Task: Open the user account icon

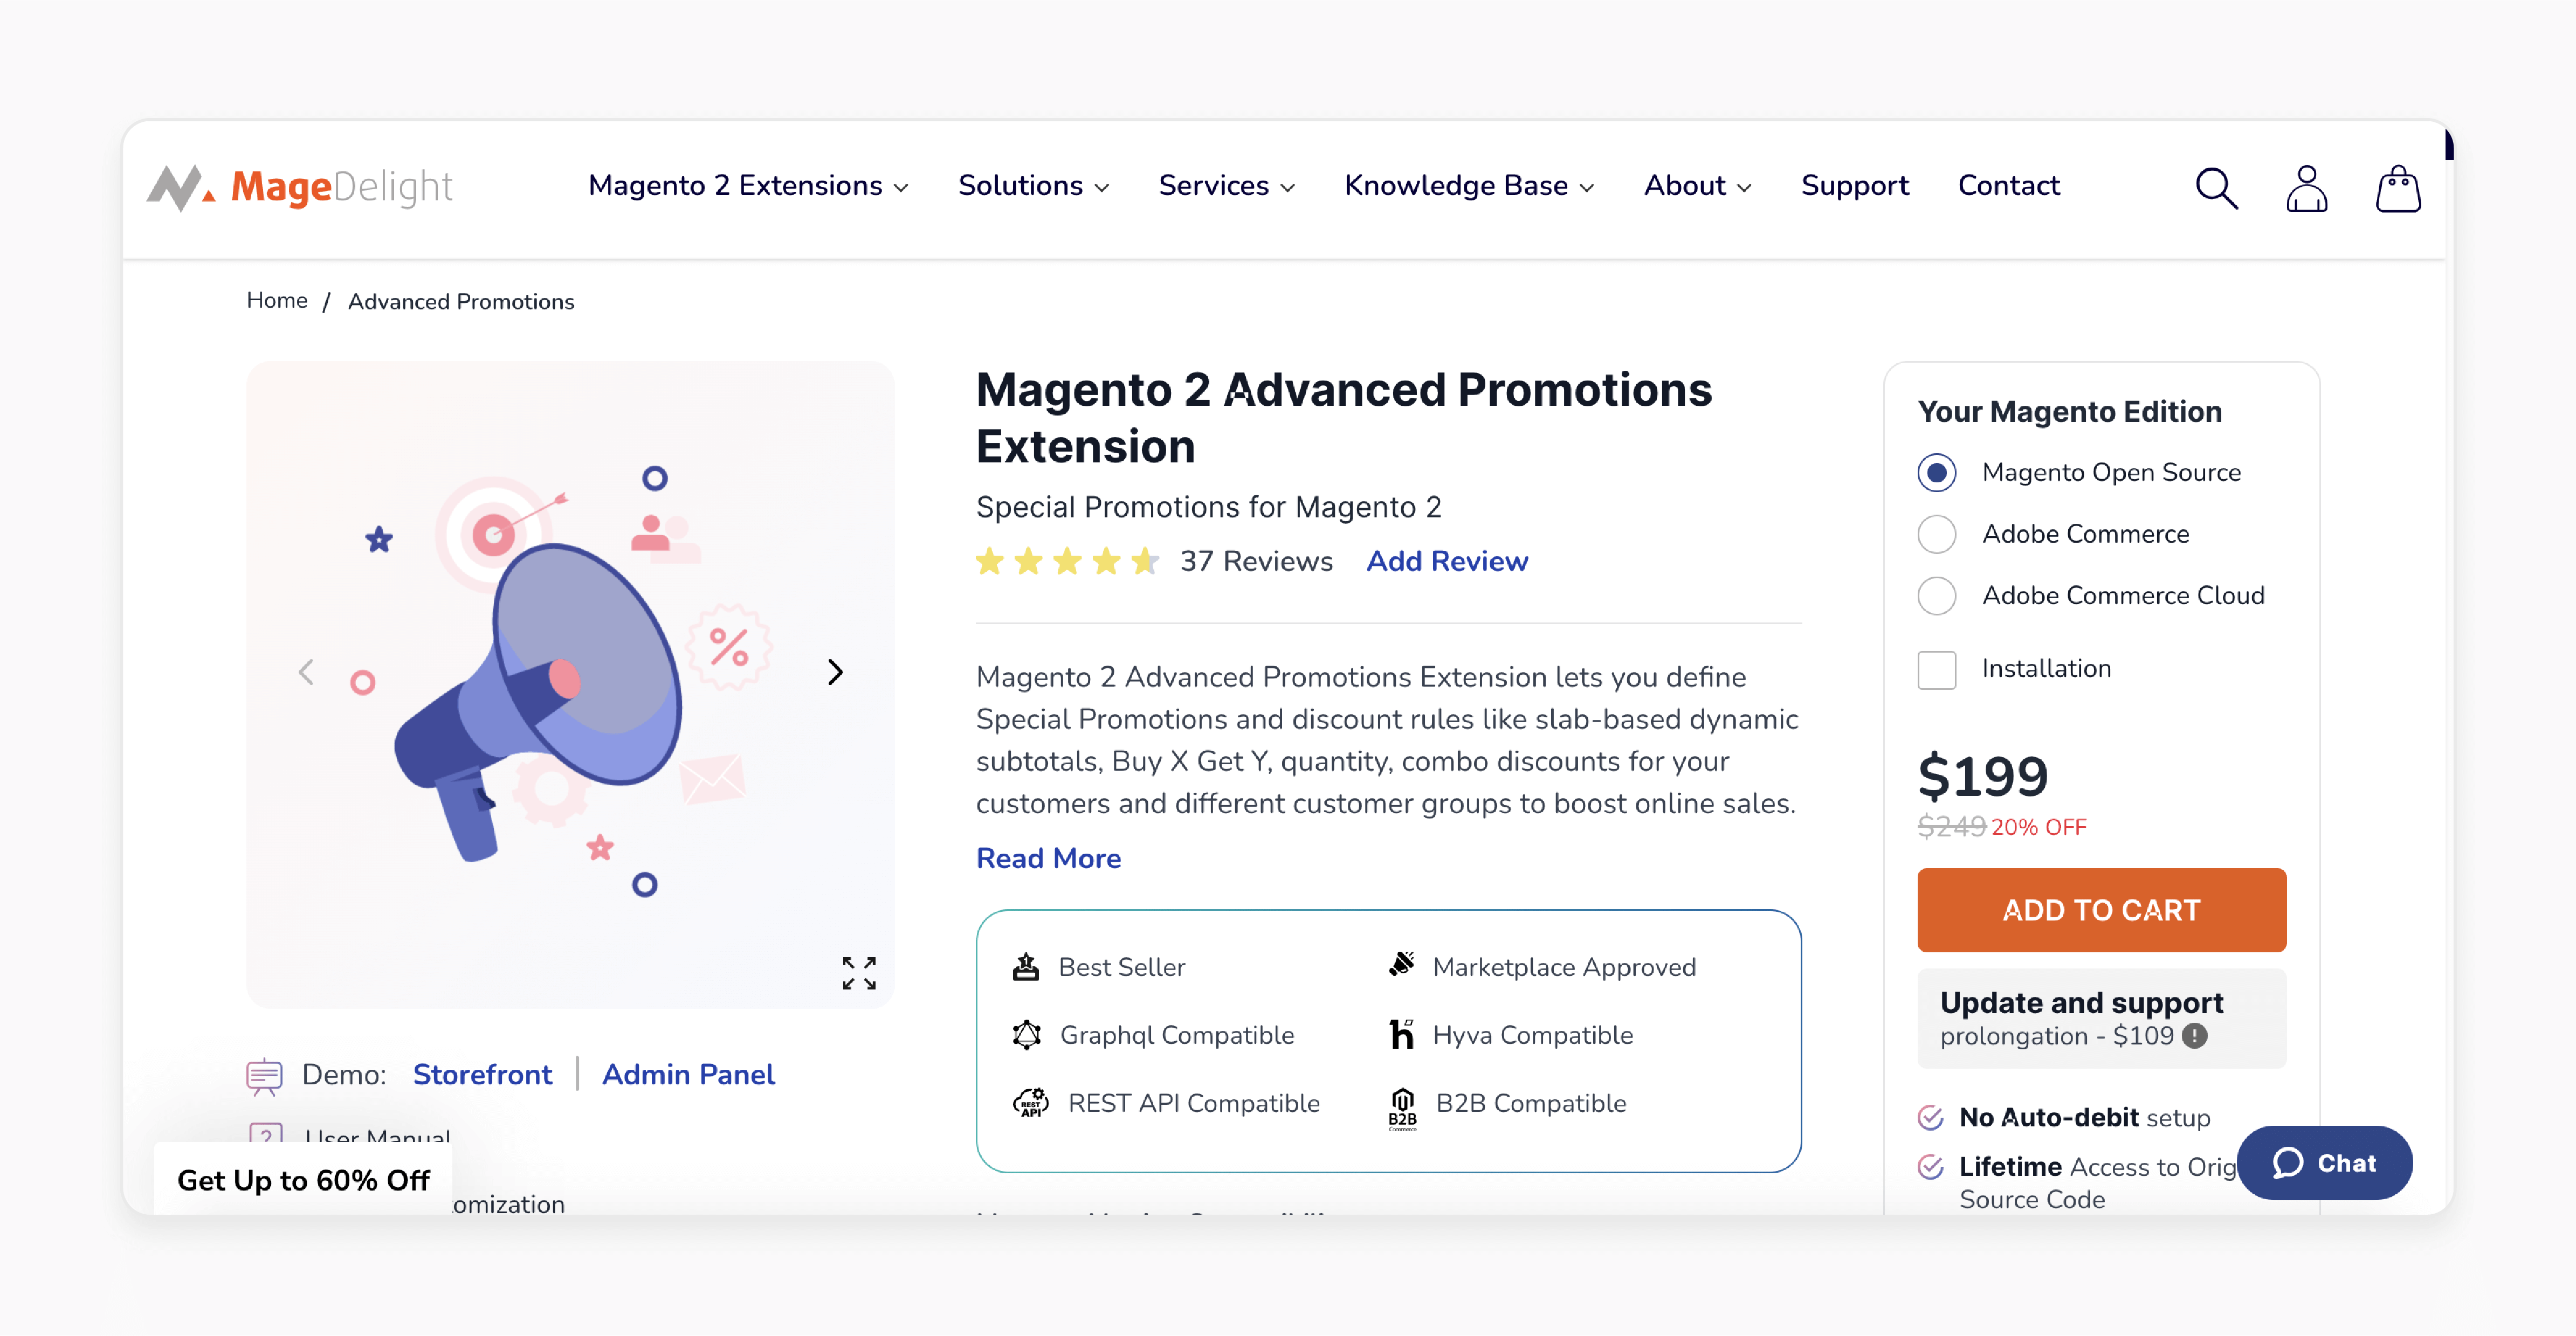Action: tap(2306, 188)
